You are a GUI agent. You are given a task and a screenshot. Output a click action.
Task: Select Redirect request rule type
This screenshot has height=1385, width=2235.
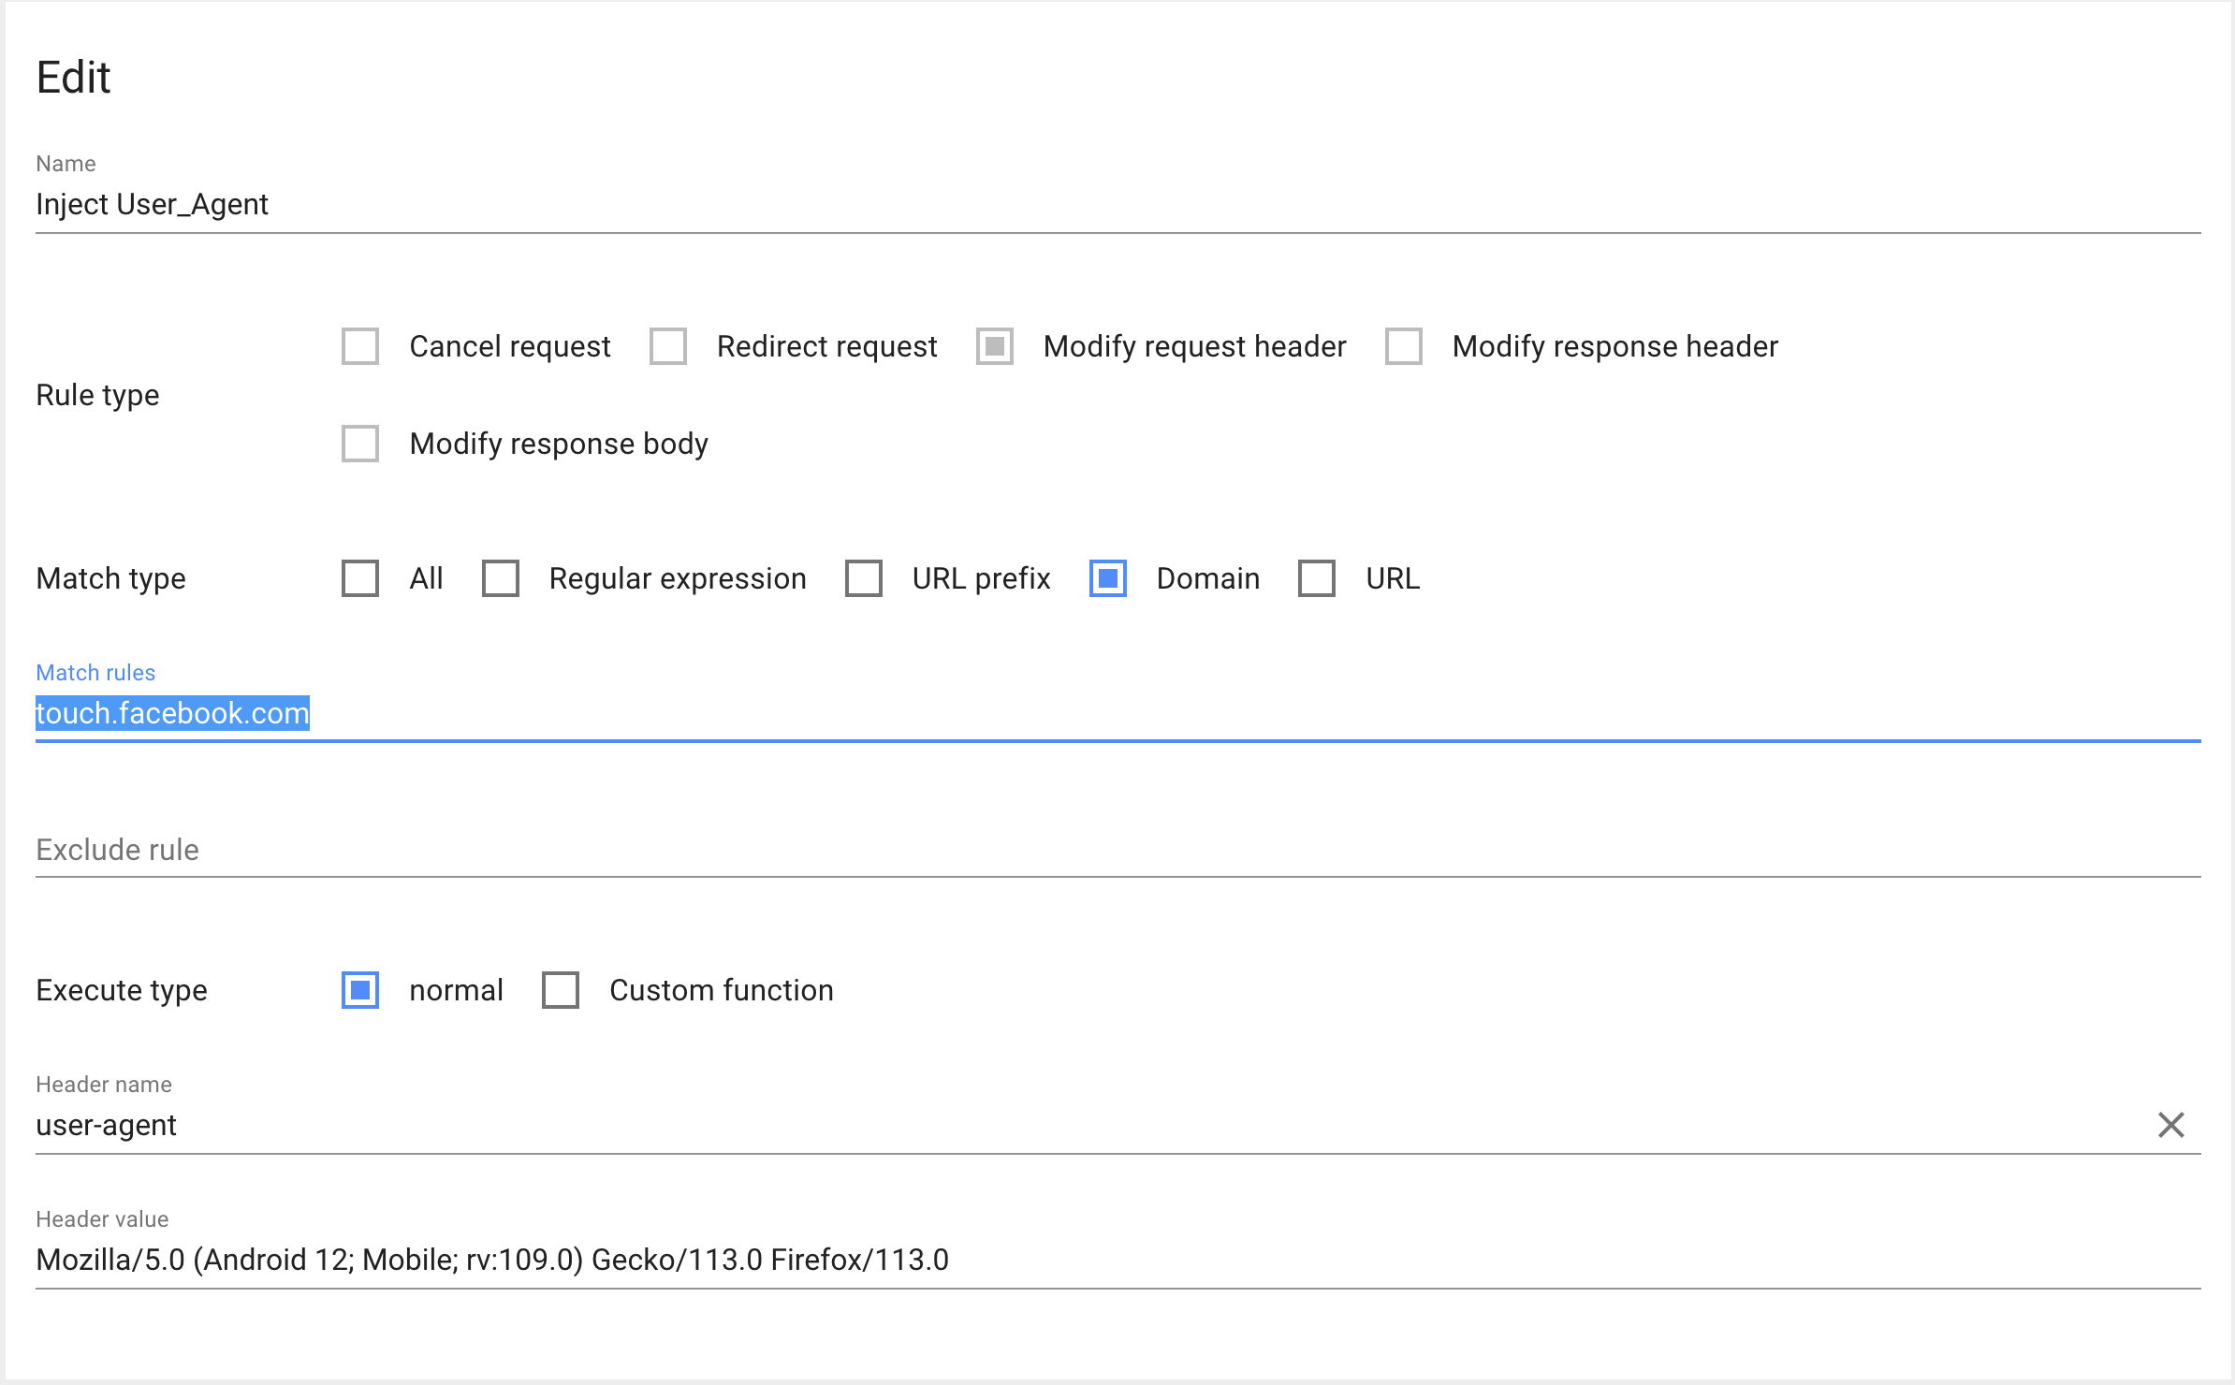pyautogui.click(x=668, y=346)
